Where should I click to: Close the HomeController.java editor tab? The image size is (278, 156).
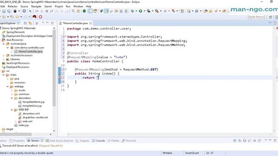91,23
